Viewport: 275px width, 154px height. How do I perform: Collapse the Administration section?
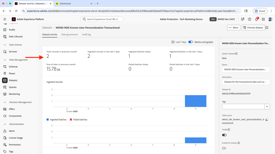click(x=5, y=124)
